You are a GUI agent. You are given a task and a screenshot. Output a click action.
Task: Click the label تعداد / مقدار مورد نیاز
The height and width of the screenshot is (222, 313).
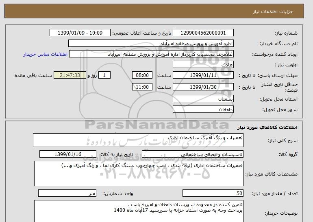(275, 193)
